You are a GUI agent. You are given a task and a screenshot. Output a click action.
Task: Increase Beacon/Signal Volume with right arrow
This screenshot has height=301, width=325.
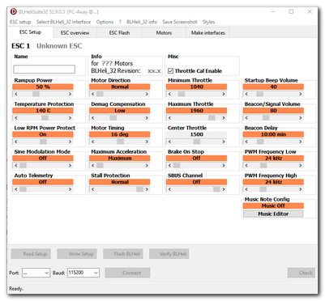(x=301, y=118)
